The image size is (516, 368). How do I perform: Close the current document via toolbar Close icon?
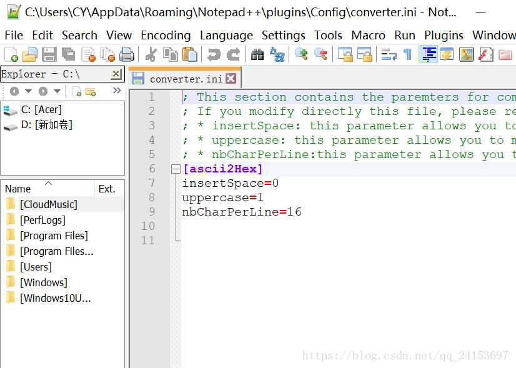coord(88,54)
